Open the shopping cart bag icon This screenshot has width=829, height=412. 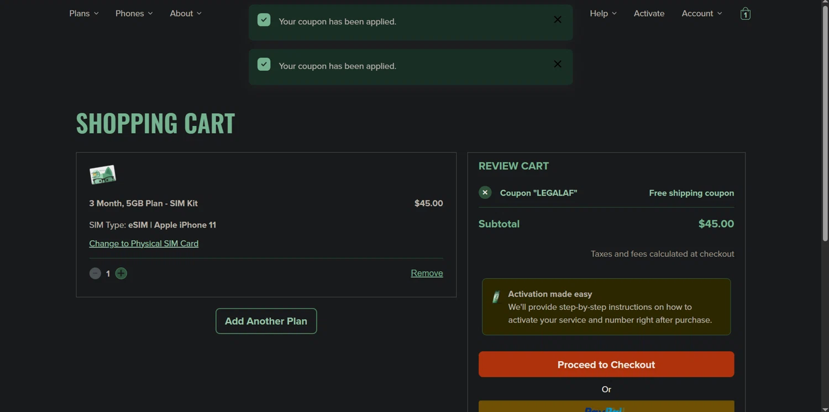click(745, 14)
